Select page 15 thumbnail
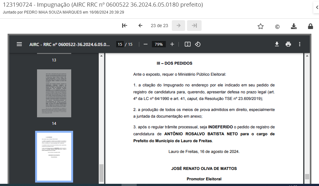Screen dimensions: 319x186 (x=54, y=157)
